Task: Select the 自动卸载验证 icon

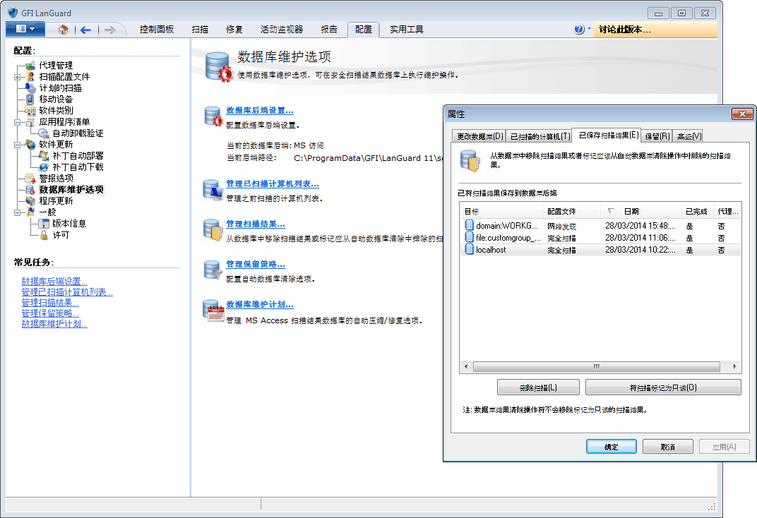Action: coord(44,133)
